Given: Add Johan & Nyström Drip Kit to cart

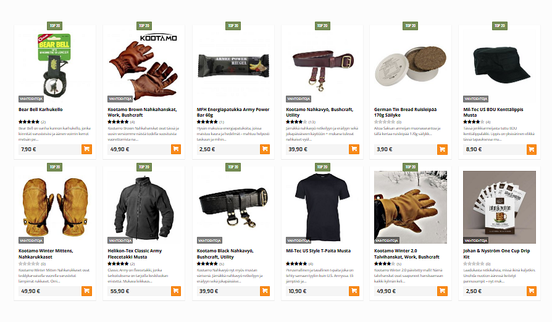Looking at the screenshot, I should 532,291.
